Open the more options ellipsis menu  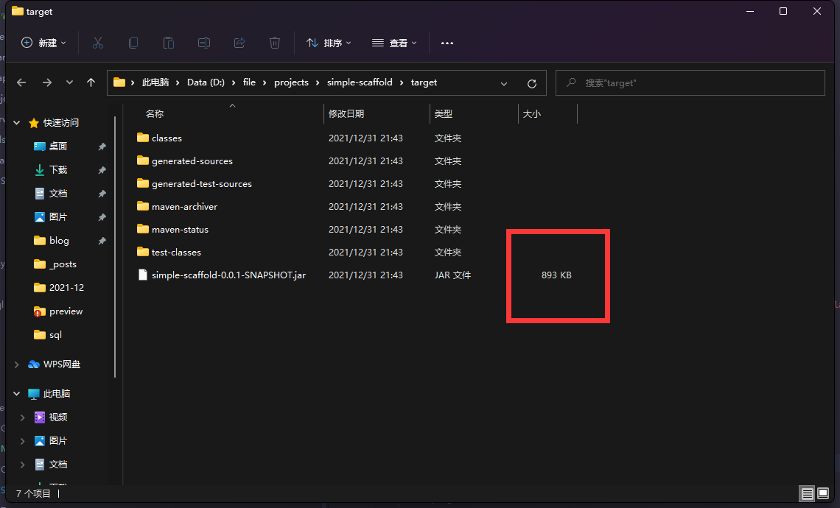coord(447,43)
